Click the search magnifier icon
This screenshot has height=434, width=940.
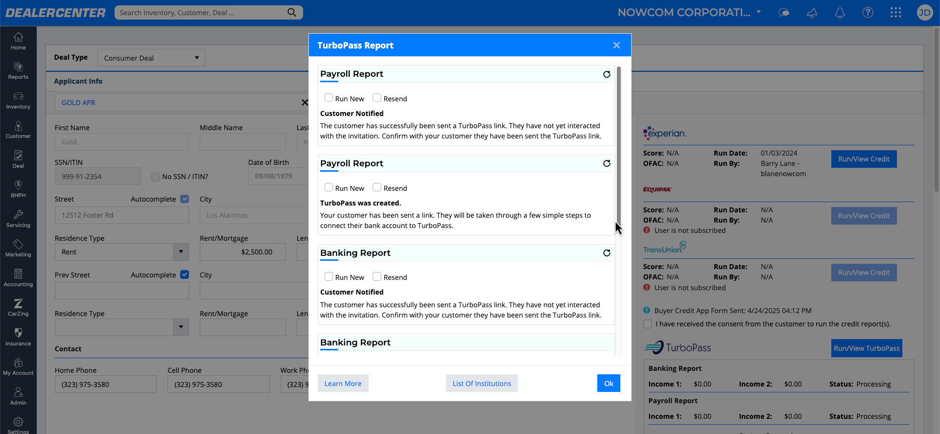tap(292, 12)
